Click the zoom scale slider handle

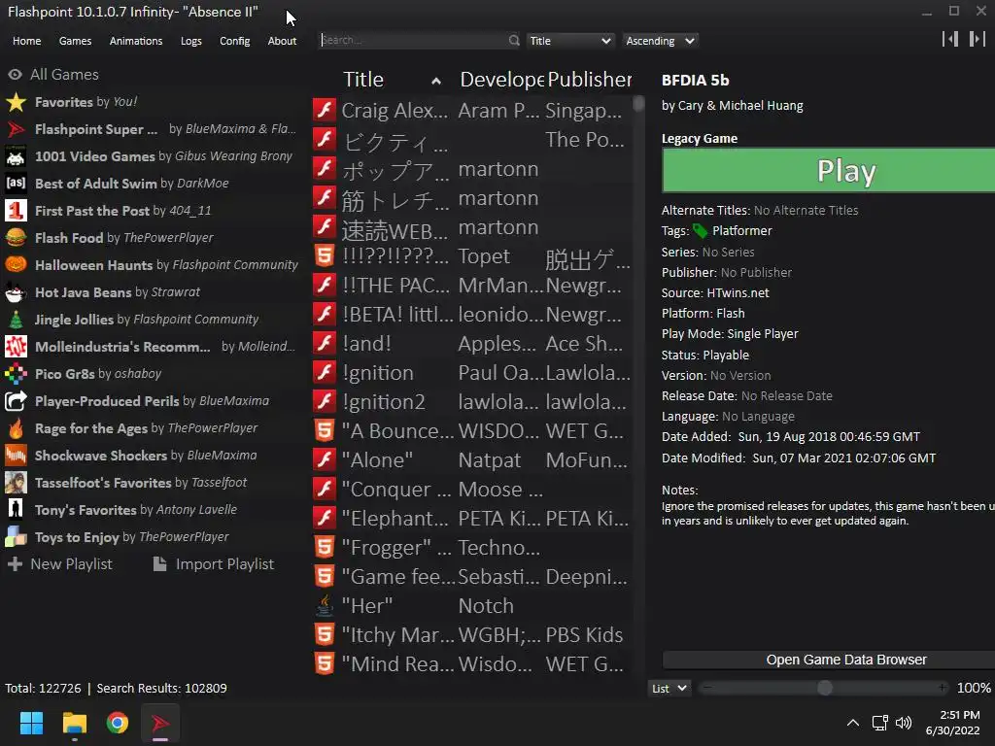pos(824,689)
